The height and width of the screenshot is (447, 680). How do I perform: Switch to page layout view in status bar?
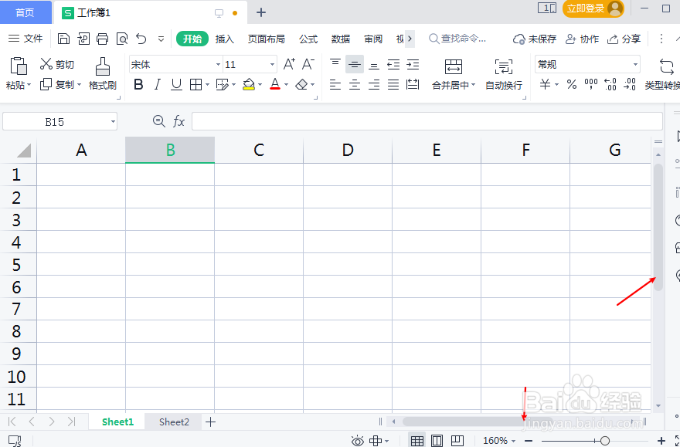click(x=437, y=441)
